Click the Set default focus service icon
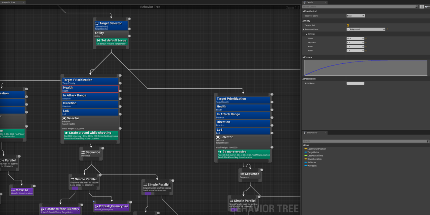Screen dimensions: 430x215 pos(98,40)
